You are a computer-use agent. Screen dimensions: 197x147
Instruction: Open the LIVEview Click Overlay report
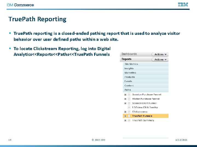[x=145, y=107]
